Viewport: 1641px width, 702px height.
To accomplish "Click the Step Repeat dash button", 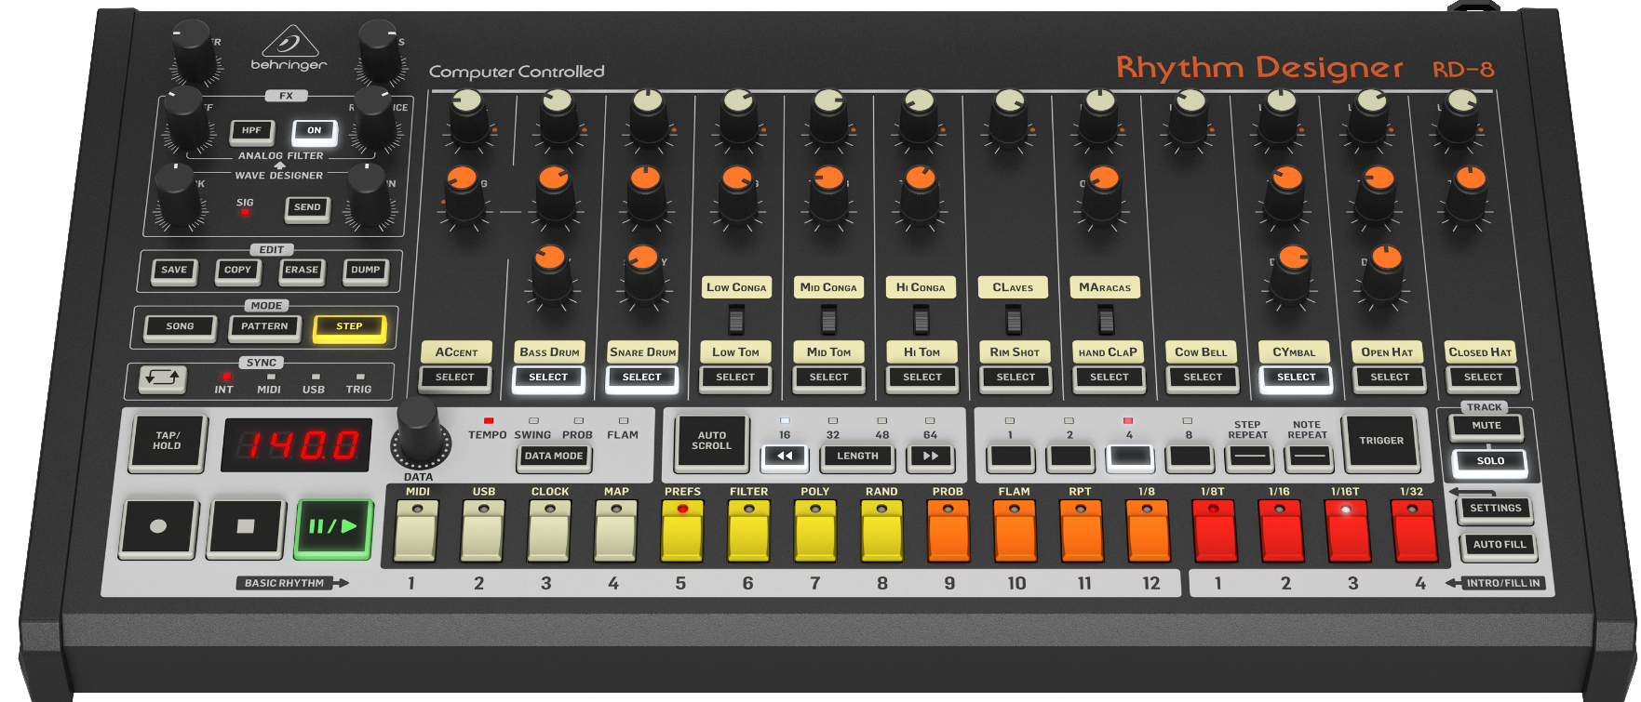I will coord(1249,457).
